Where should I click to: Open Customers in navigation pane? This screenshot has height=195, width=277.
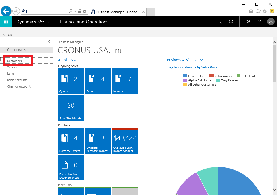pyautogui.click(x=14, y=61)
